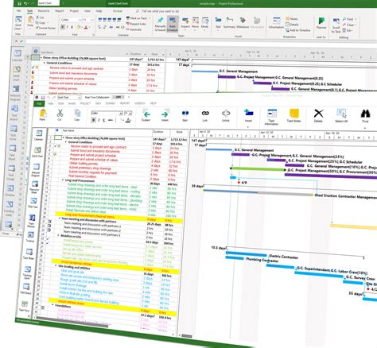Open Resource tab in Project Professional
This screenshot has height=348, width=377.
coord(44,11)
